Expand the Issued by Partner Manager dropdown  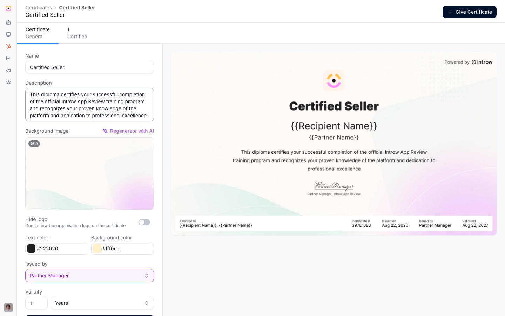pos(89,276)
